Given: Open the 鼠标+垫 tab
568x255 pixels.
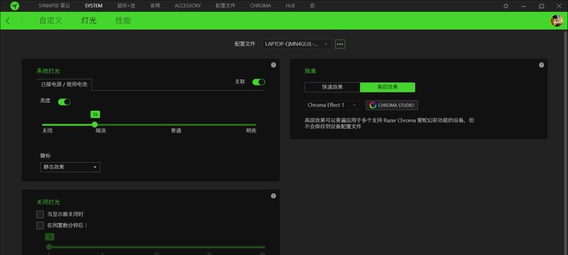Looking at the screenshot, I should coord(126,6).
